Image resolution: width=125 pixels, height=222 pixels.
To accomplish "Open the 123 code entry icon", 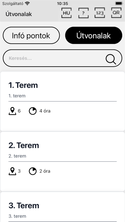I will pos(100,13).
